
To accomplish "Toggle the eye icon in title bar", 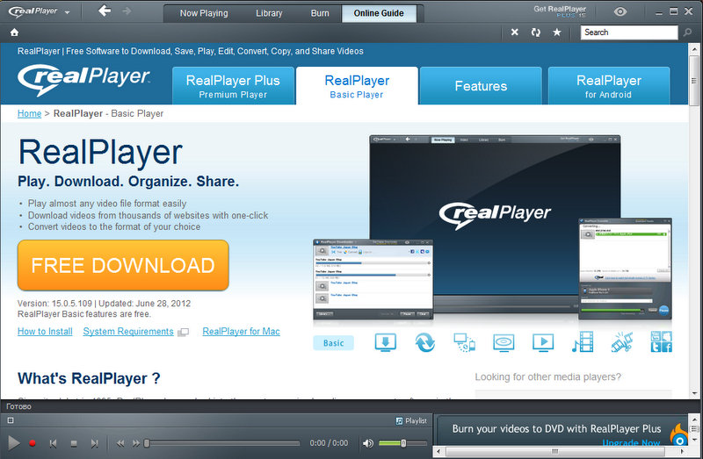I will coord(620,11).
